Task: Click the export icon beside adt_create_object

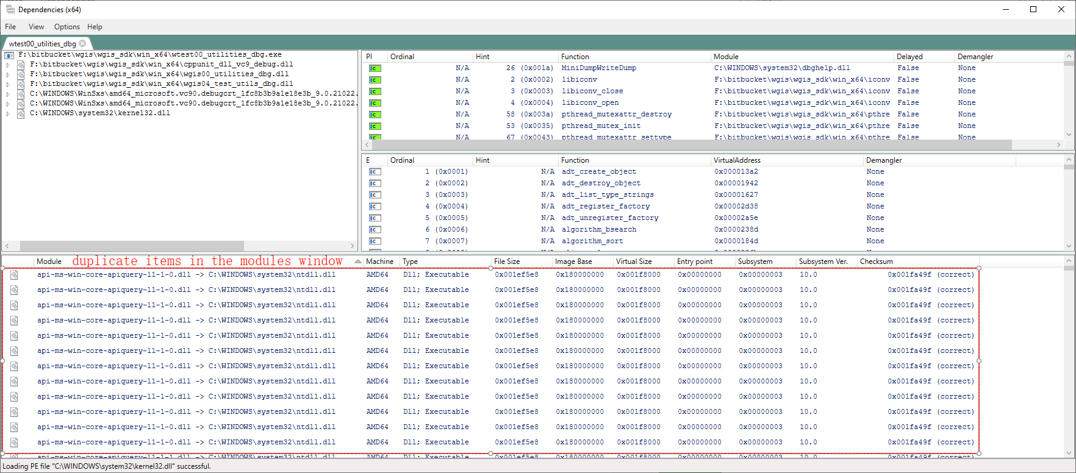Action: coord(375,172)
